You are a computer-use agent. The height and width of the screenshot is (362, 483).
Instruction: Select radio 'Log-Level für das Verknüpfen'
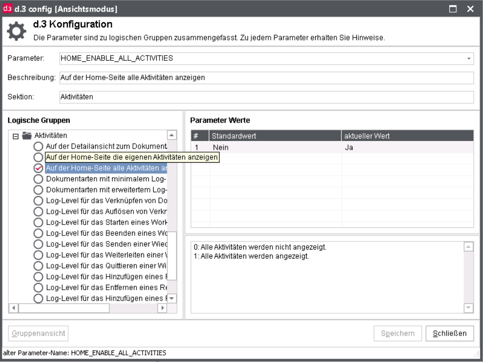(38, 201)
